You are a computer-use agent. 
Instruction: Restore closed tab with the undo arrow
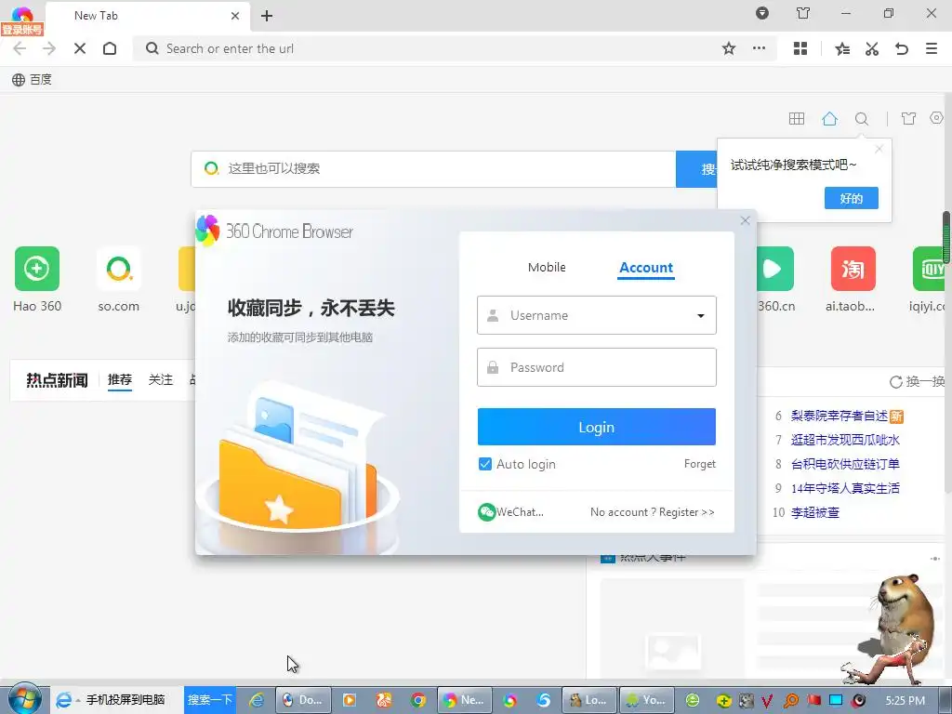tap(902, 48)
